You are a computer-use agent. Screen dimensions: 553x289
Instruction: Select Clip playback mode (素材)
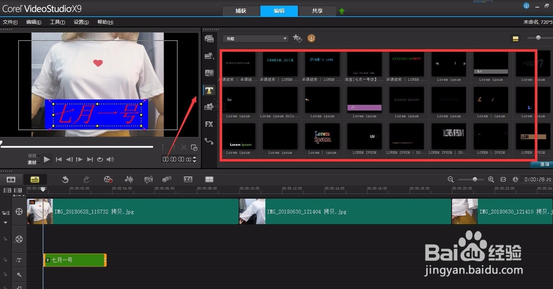(32, 162)
